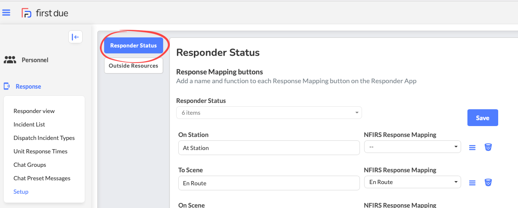Delete the To Scene row
The image size is (518, 208).
(x=488, y=182)
